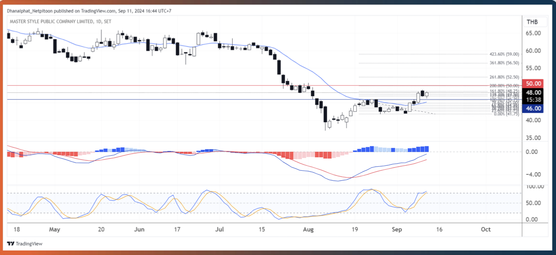Click the blue 46.00 price label
556x255 pixels.
pyautogui.click(x=533, y=108)
